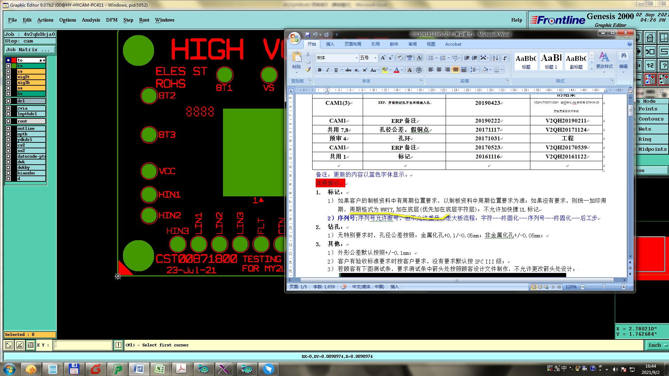The width and height of the screenshot is (669, 376).
Task: Click the Job Matrix button
Action: click(x=30, y=50)
